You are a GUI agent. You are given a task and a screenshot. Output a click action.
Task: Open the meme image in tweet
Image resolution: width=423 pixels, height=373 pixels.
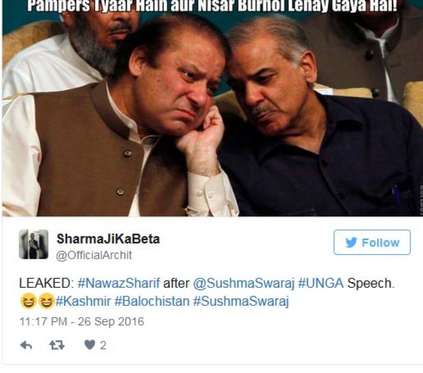point(213,108)
